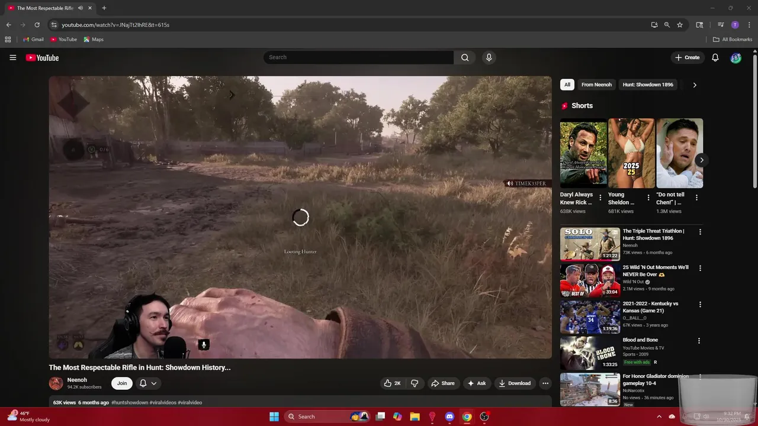Open Windows taskbar Search box
Image resolution: width=758 pixels, height=426 pixels.
tap(327, 417)
